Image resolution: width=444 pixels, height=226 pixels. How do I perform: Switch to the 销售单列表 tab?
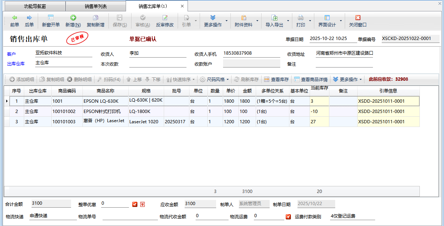click(x=96, y=6)
